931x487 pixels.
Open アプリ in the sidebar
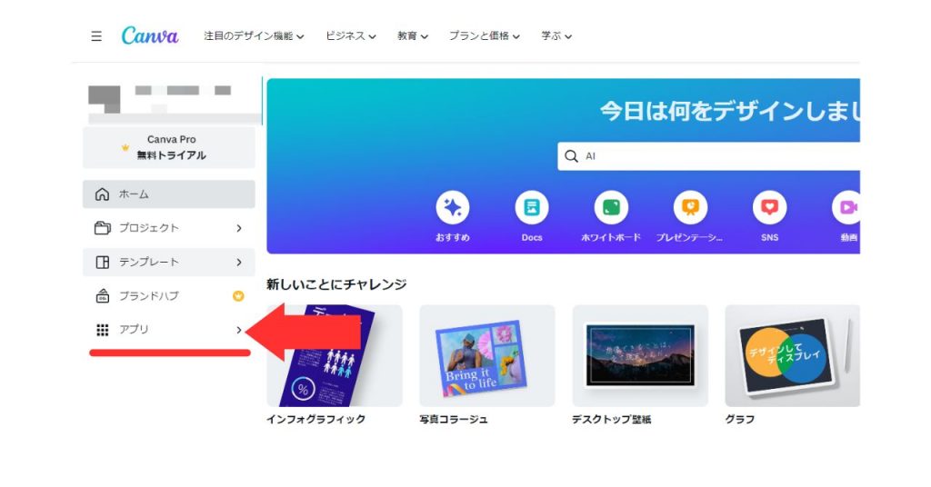click(168, 330)
